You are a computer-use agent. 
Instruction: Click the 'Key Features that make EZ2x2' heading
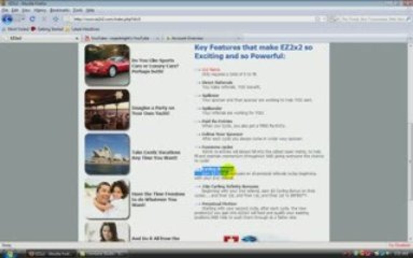pos(253,52)
